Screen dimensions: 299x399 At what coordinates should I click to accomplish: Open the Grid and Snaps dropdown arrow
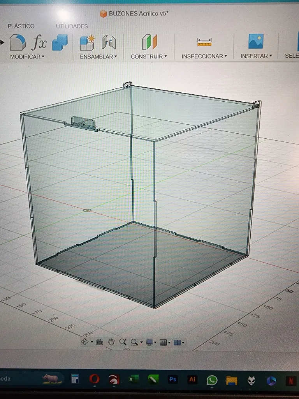click(x=169, y=343)
